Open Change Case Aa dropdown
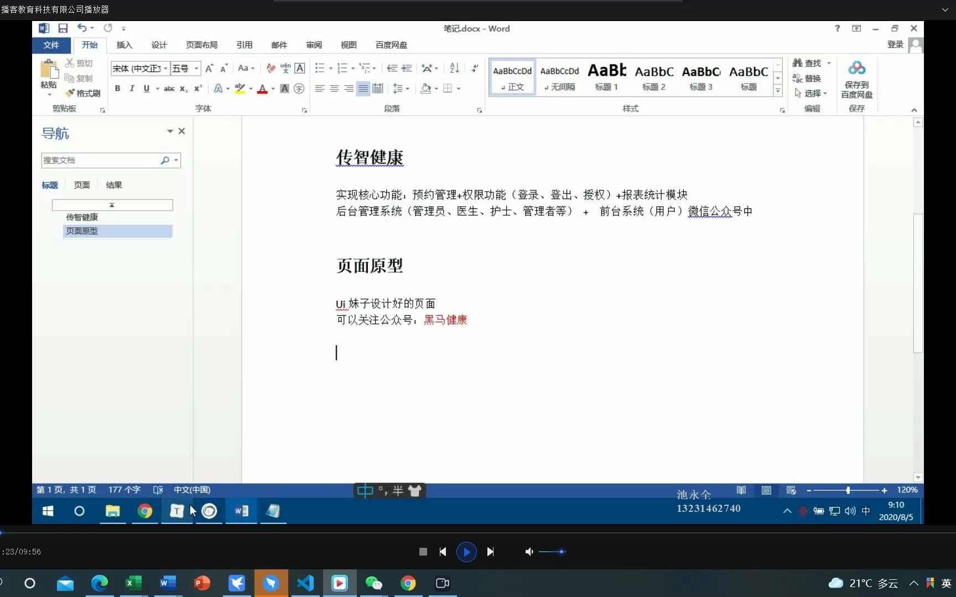 (246, 69)
